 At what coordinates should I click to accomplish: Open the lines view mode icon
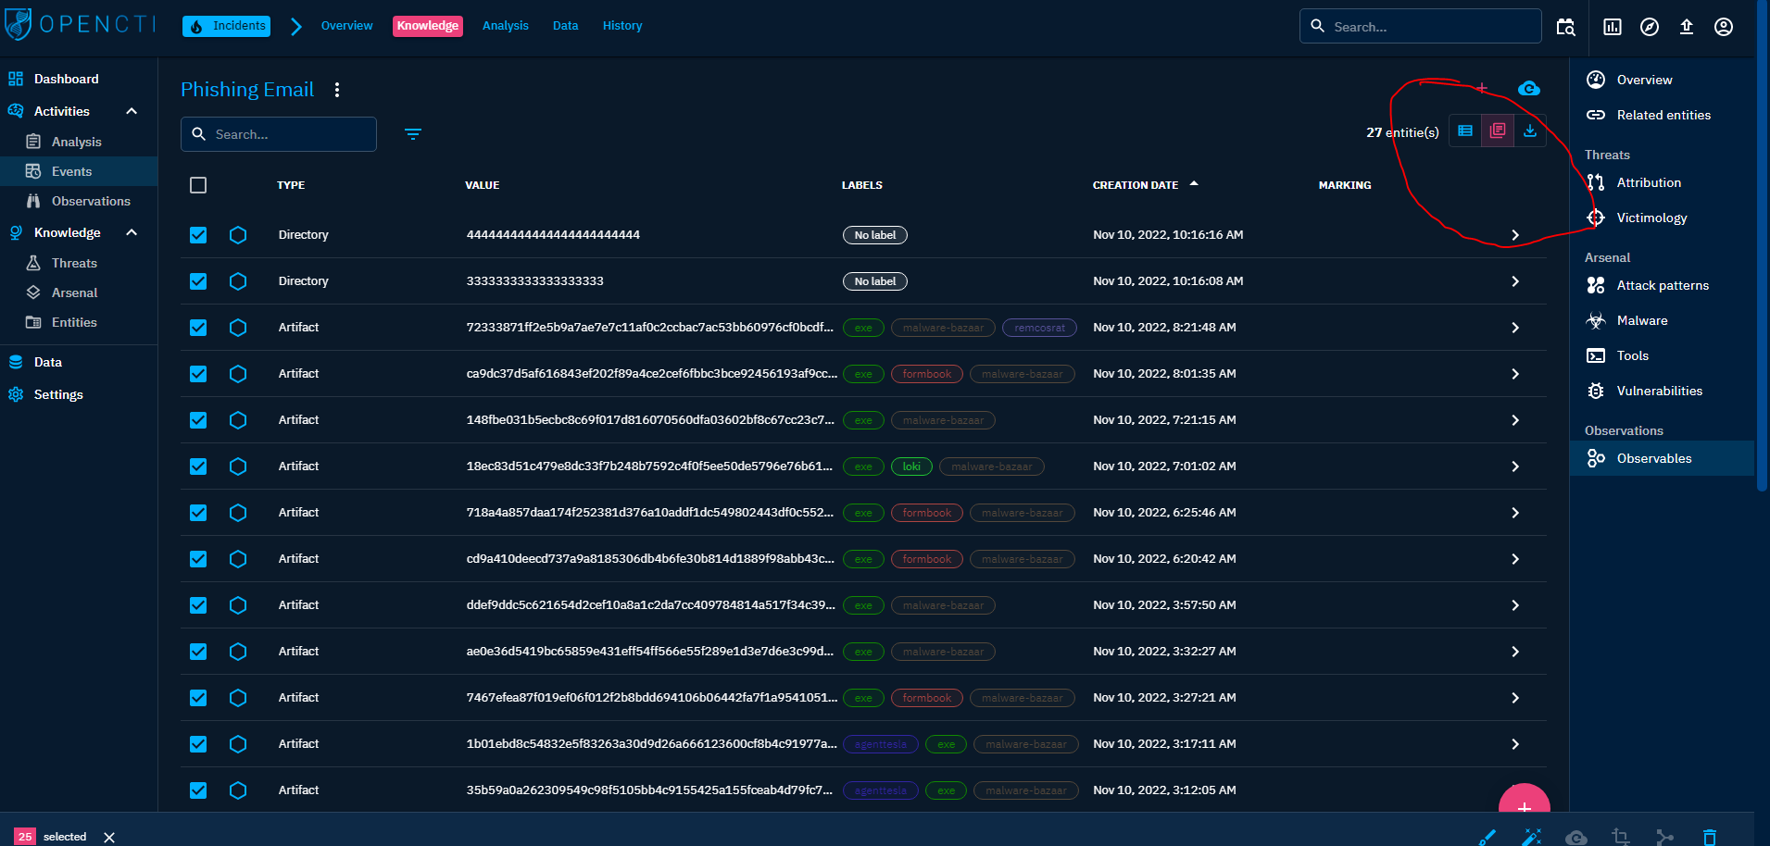pos(1464,131)
